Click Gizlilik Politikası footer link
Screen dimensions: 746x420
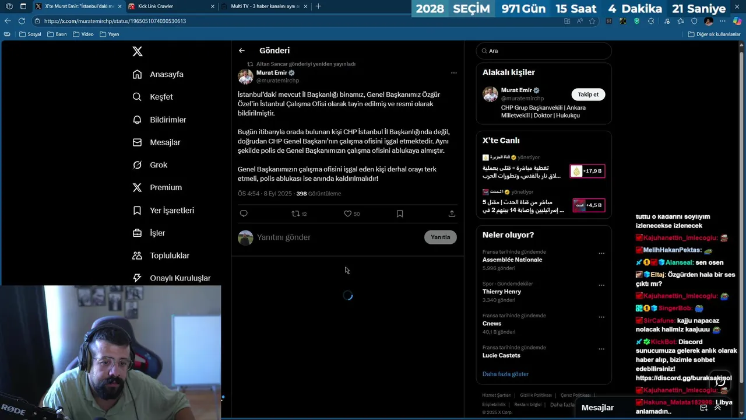tap(536, 395)
